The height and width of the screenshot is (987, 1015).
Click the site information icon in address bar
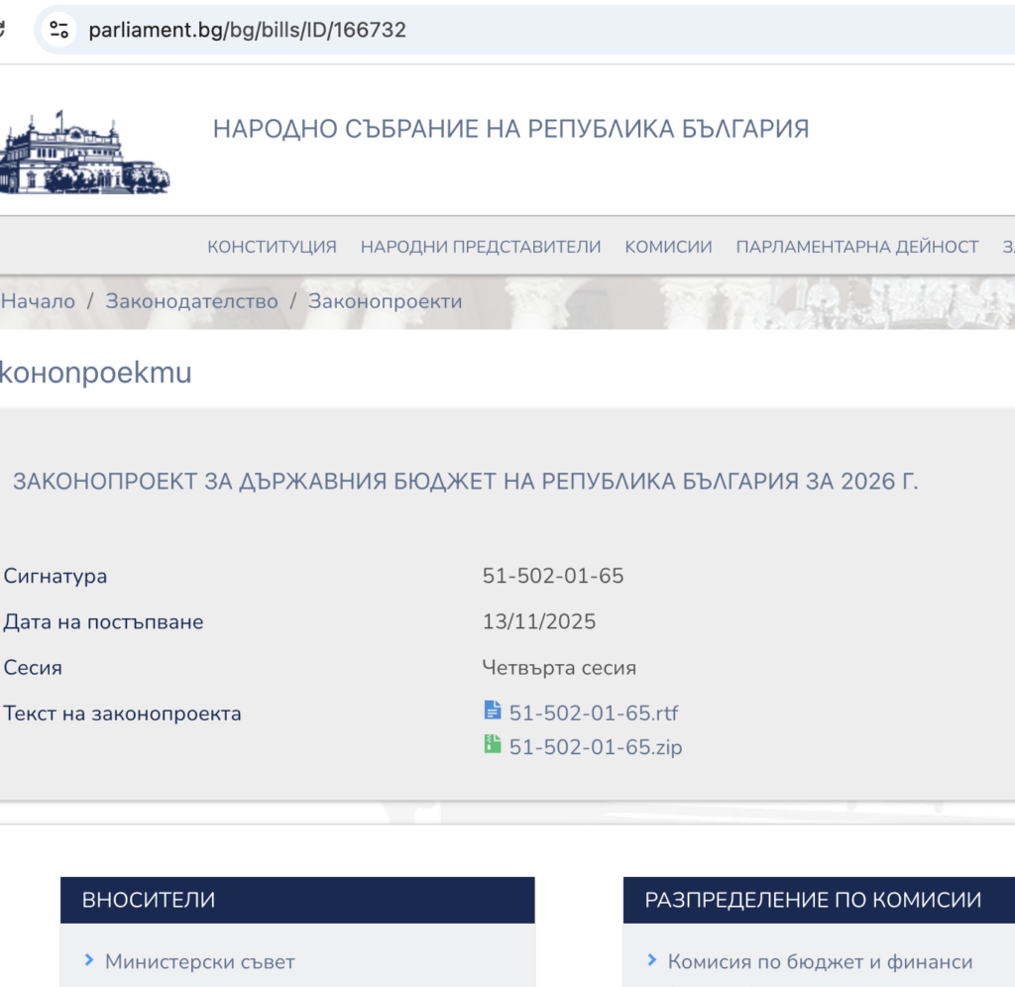point(59,30)
